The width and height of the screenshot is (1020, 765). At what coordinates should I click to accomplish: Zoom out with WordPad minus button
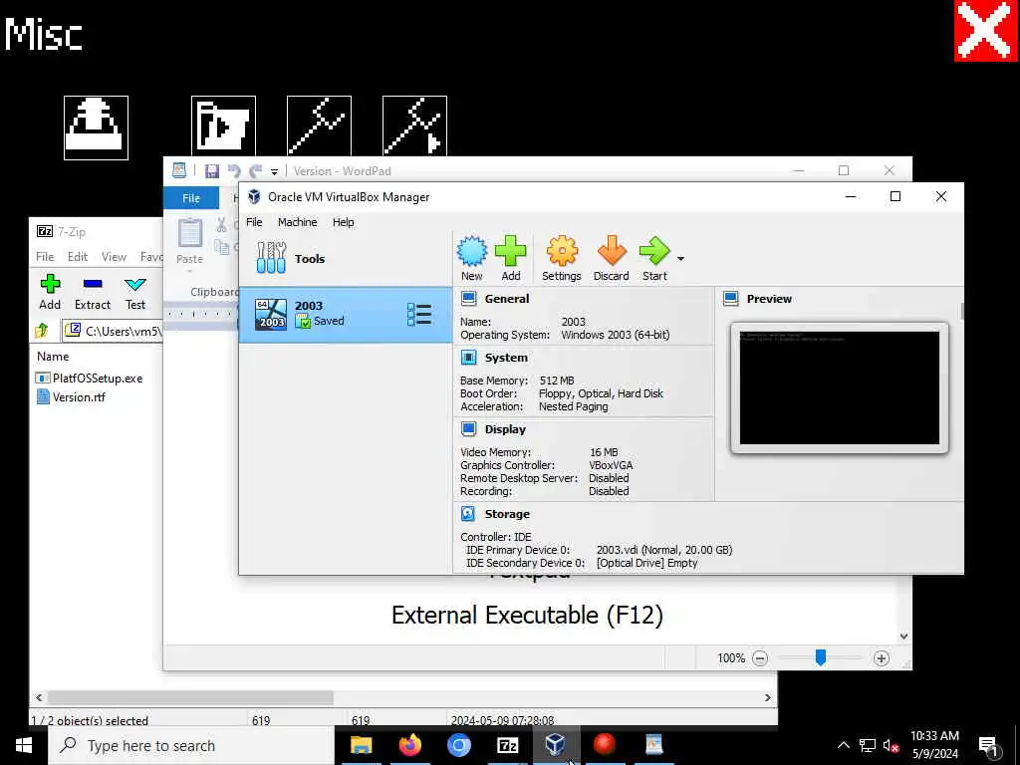coord(760,658)
